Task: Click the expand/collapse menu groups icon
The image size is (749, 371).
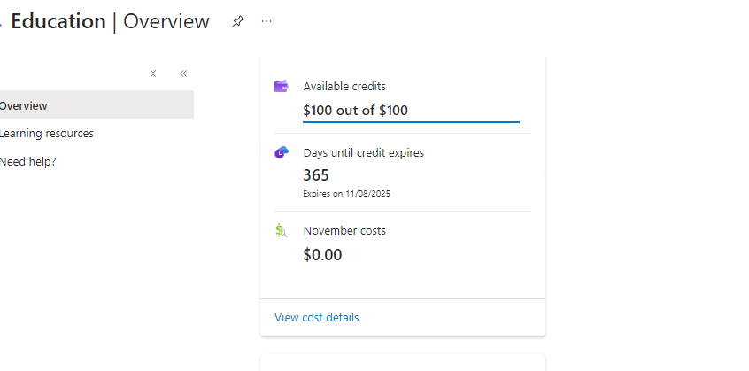Action: (x=153, y=73)
